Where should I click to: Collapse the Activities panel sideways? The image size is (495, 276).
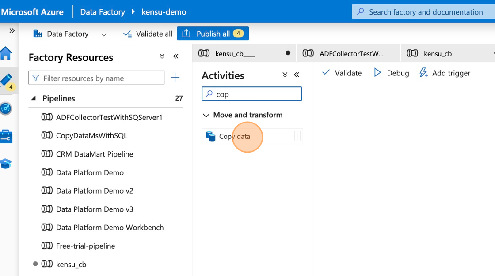click(297, 75)
